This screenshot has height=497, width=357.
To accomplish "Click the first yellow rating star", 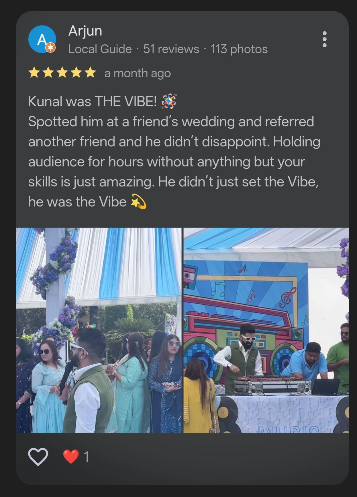I will pos(34,73).
